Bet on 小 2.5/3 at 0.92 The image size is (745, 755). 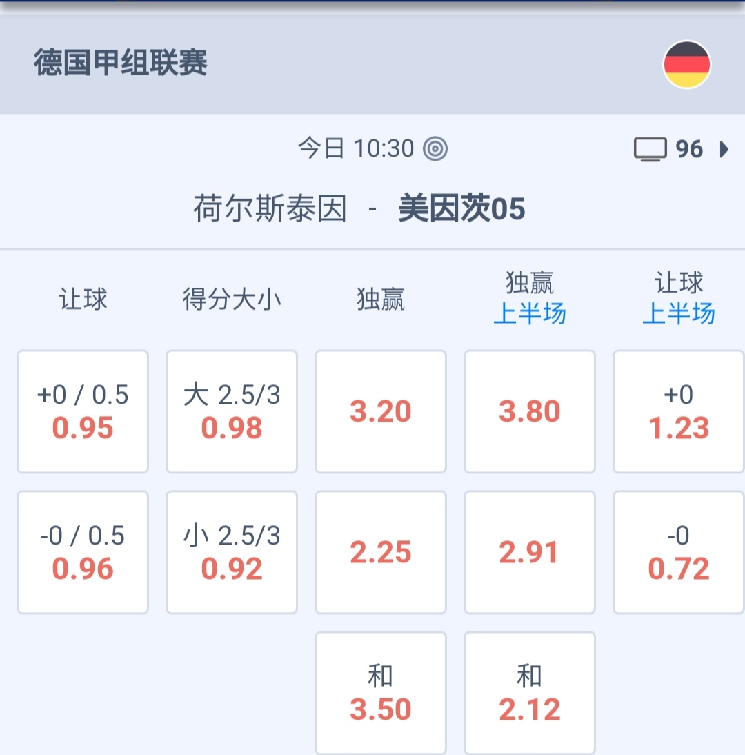(232, 552)
